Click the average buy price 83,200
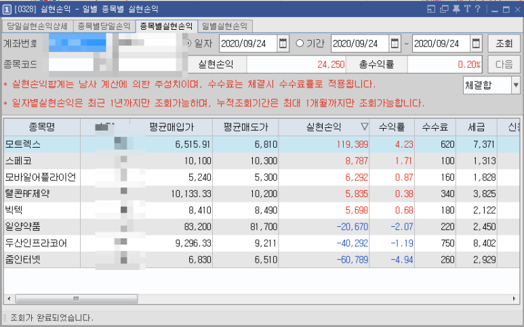This screenshot has height=327, width=524. [197, 227]
